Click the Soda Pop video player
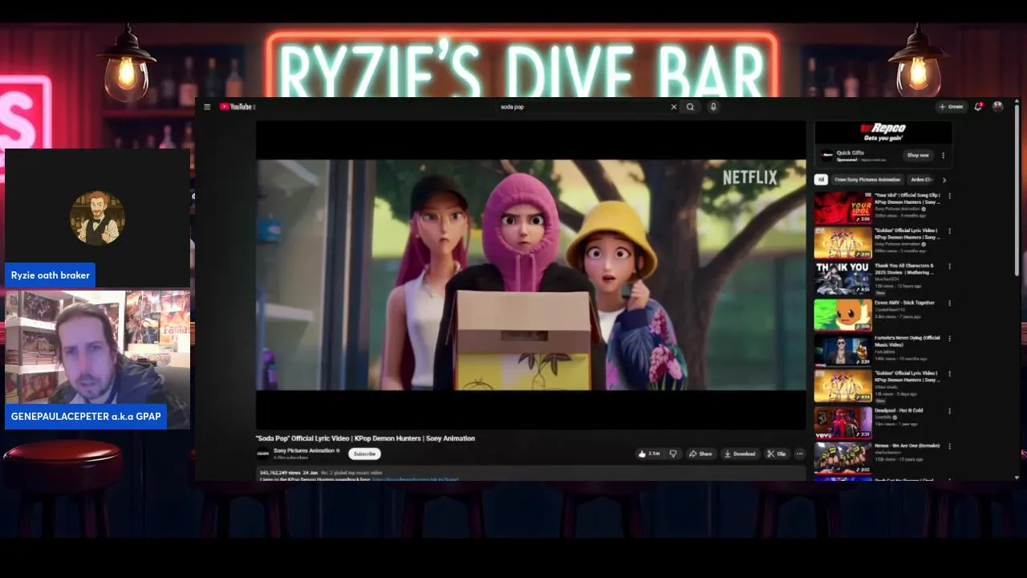Viewport: 1027px width, 578px height. tap(530, 275)
